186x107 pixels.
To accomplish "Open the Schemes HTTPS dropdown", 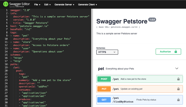I will [x=107, y=52].
